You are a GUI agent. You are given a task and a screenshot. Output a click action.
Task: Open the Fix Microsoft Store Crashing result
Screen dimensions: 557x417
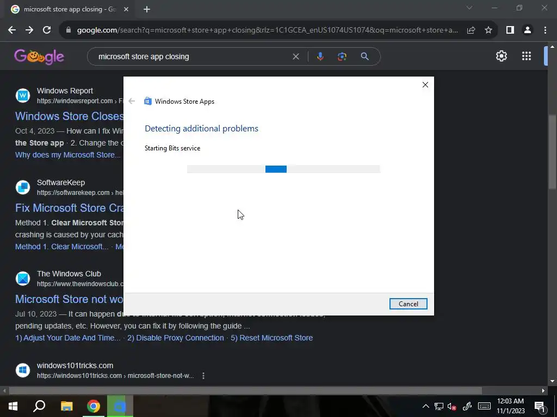tap(69, 208)
